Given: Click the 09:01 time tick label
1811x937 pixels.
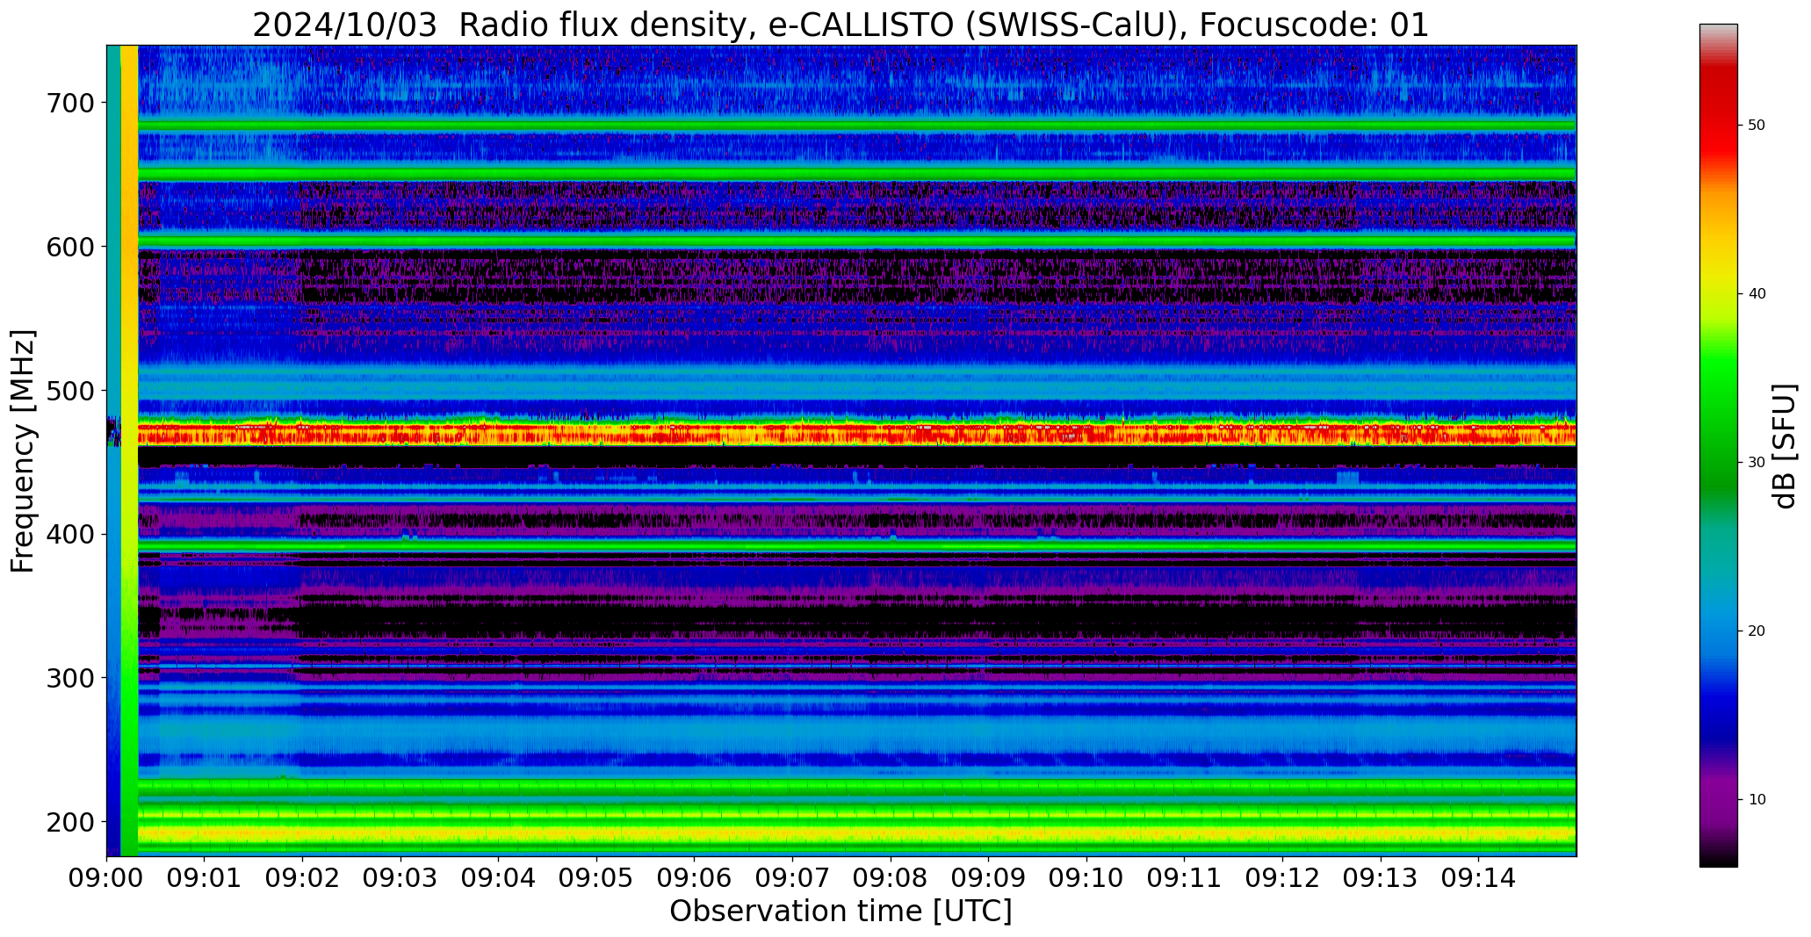Looking at the screenshot, I should [205, 878].
